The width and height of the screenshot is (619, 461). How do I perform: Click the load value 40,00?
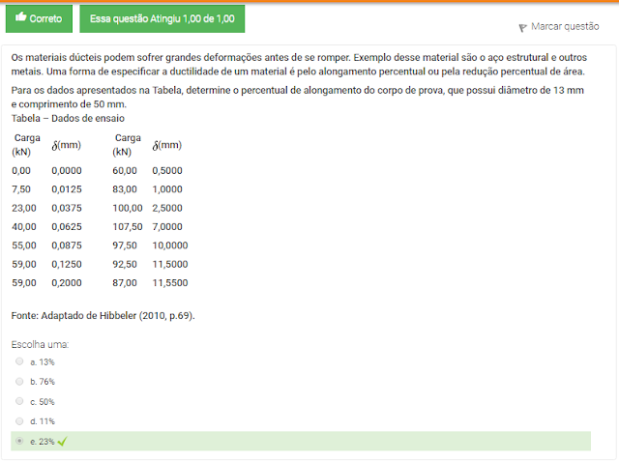(x=24, y=227)
